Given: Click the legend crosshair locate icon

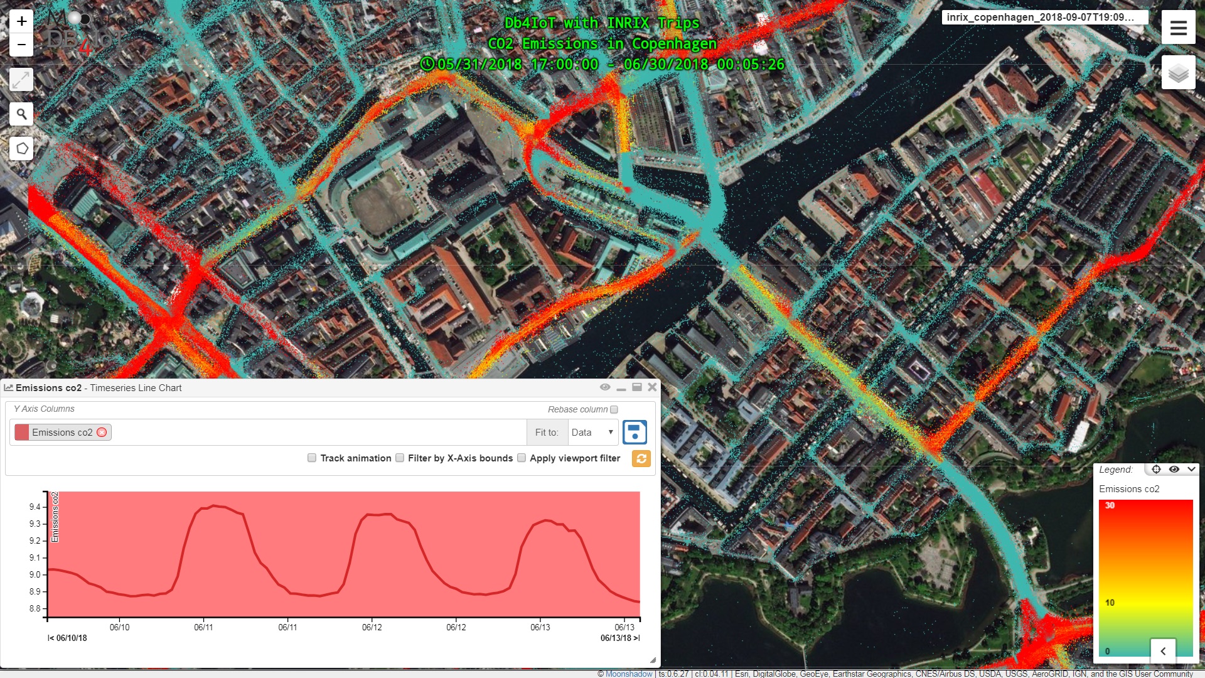Looking at the screenshot, I should coord(1156,469).
